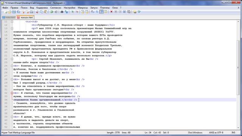Toggle synchronized horizontal scrolling

point(87,12)
